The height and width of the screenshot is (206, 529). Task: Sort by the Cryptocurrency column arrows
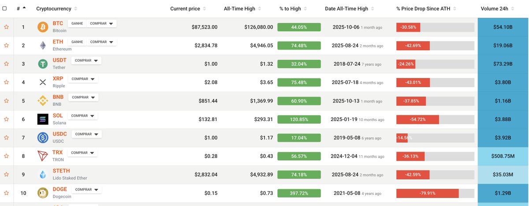point(76,9)
